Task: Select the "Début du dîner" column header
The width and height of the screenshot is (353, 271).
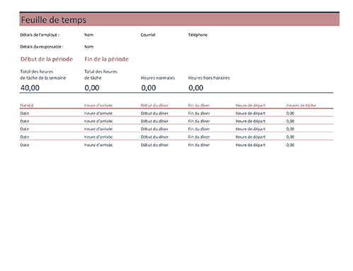Action: point(155,105)
